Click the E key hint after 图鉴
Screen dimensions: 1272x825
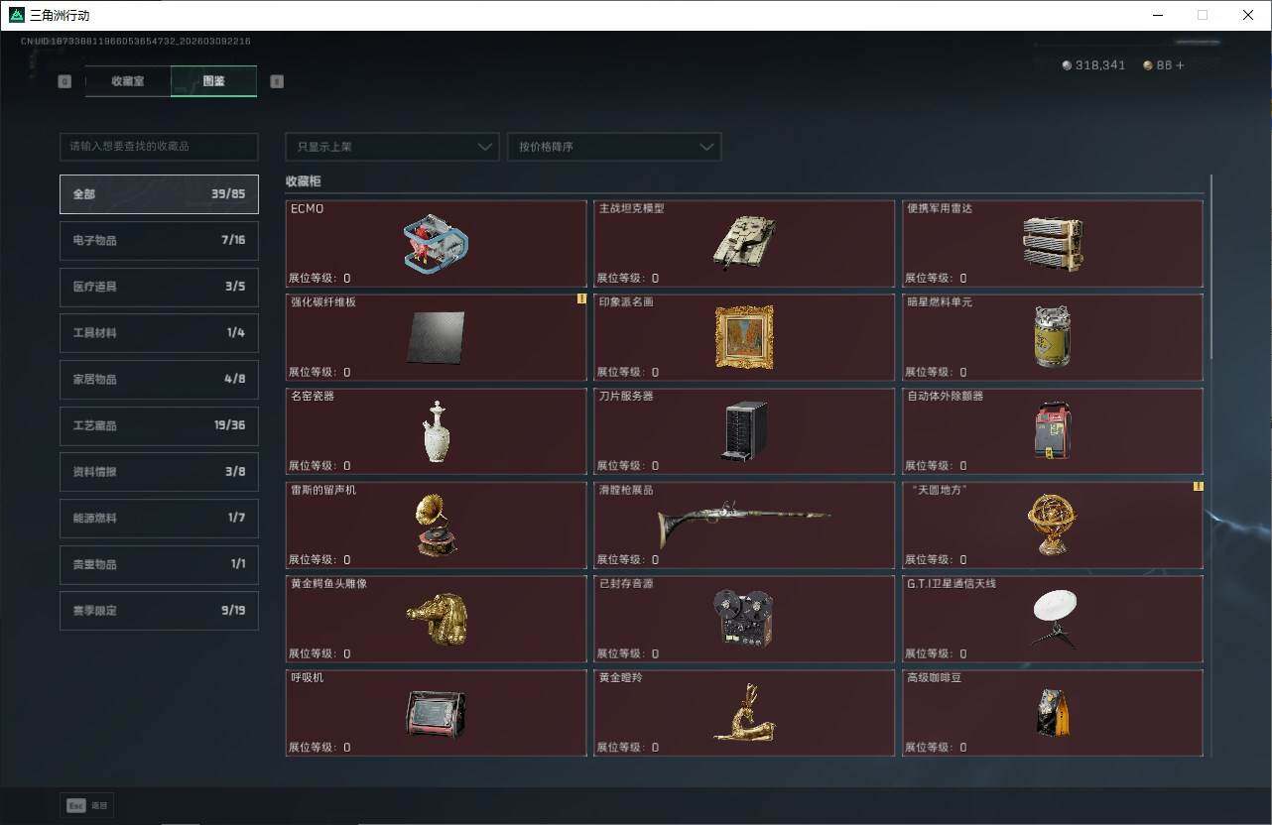pyautogui.click(x=277, y=81)
